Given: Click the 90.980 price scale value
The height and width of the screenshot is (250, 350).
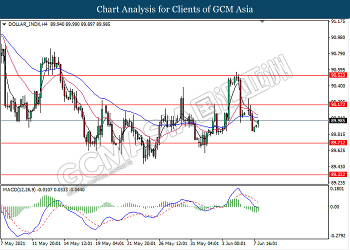Looking at the screenshot, I should (338, 37).
